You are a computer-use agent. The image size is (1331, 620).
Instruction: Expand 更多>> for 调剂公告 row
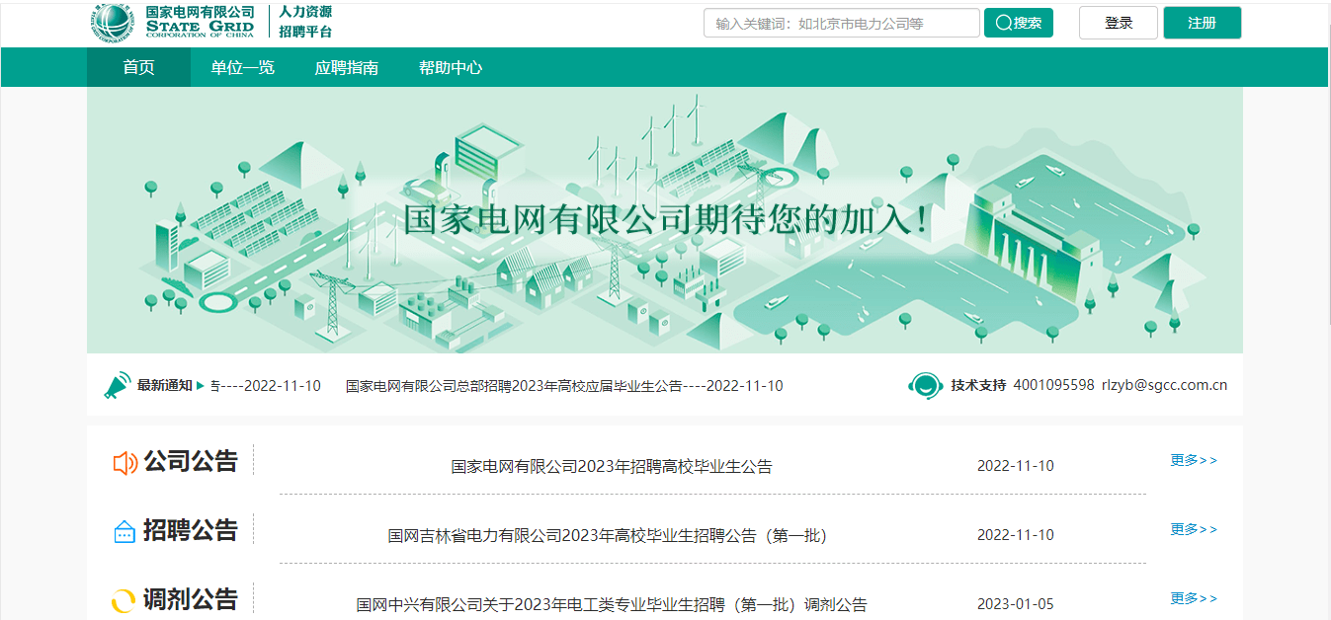(1194, 598)
